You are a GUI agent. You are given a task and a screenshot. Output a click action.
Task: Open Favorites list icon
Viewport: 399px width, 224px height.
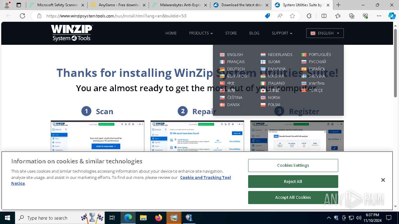coord(338,16)
